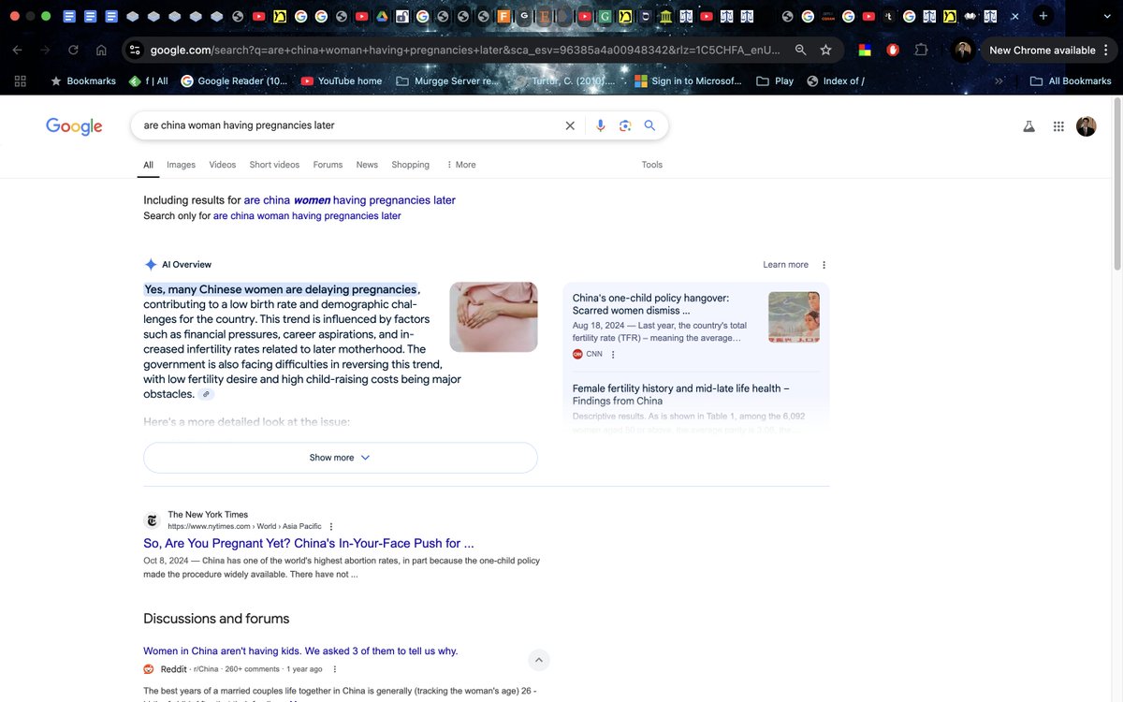
Task: Click the Google logo
Action: [74, 126]
